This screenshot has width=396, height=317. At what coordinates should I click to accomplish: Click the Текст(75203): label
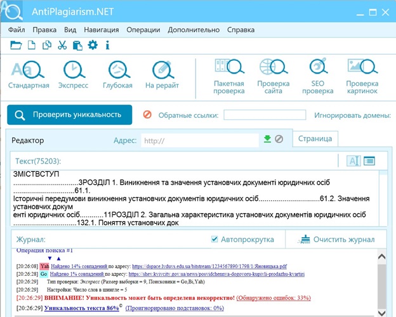(38, 161)
